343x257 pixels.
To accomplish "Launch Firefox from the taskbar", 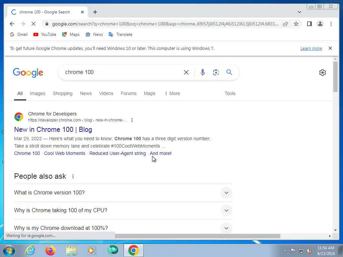I will (50, 250).
